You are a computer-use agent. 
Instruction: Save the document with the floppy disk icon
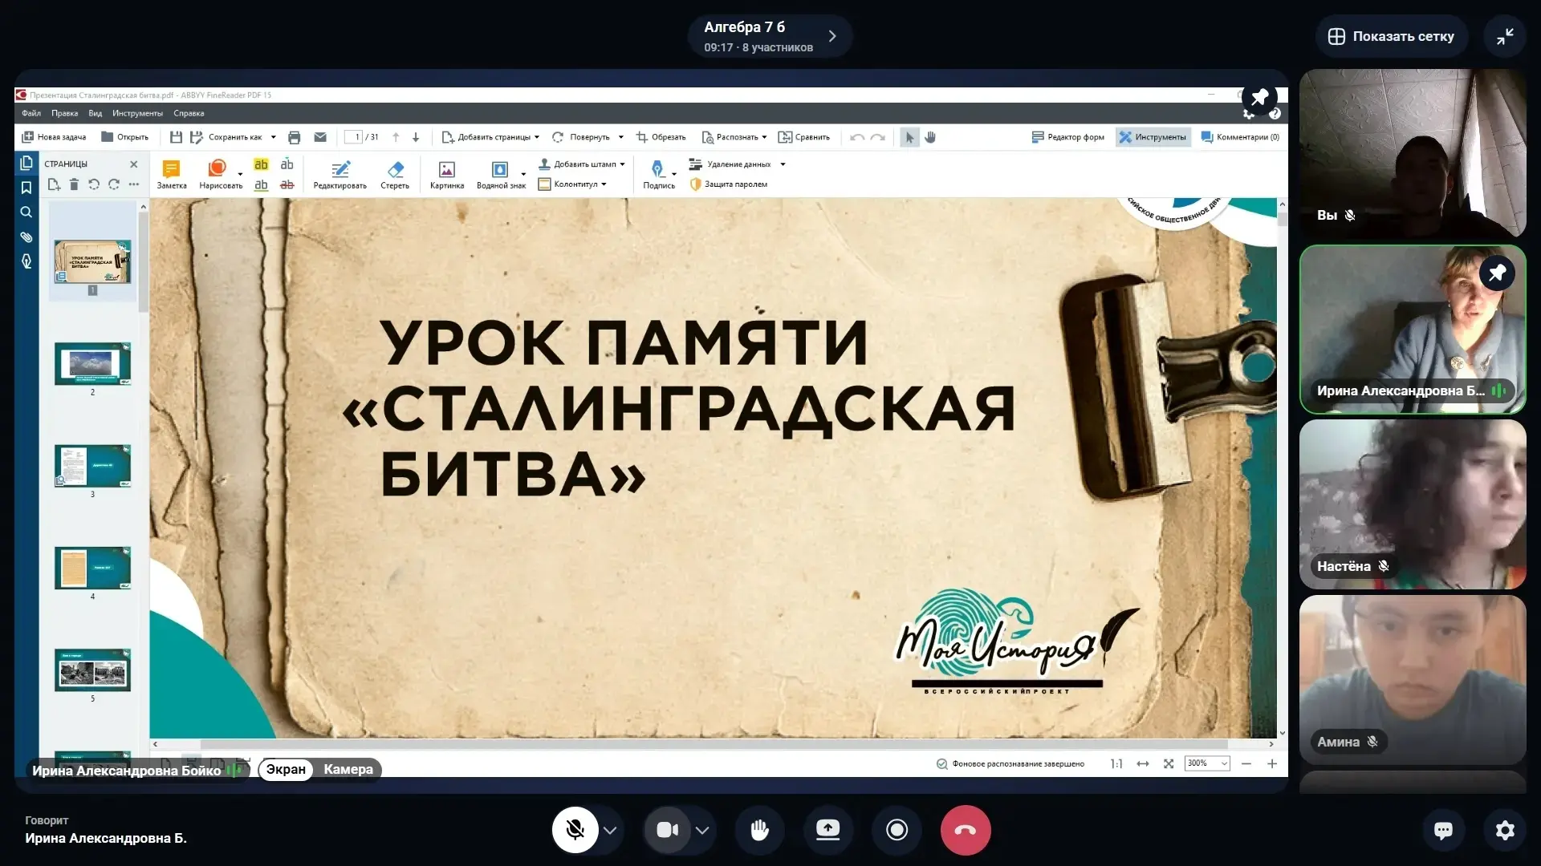pyautogui.click(x=176, y=137)
